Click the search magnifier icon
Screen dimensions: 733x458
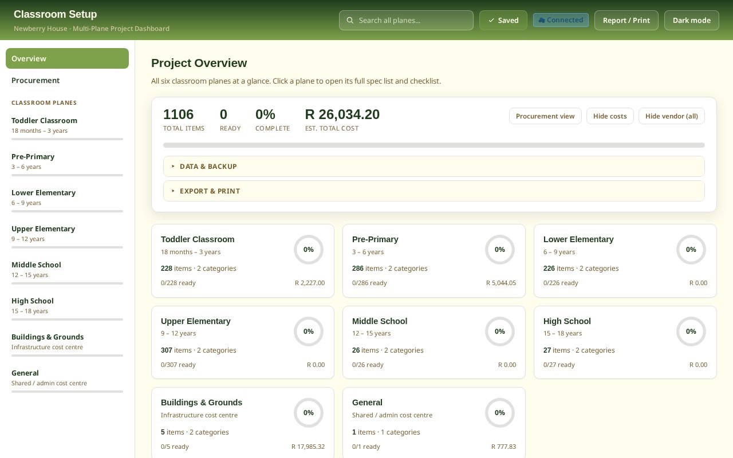(x=350, y=20)
